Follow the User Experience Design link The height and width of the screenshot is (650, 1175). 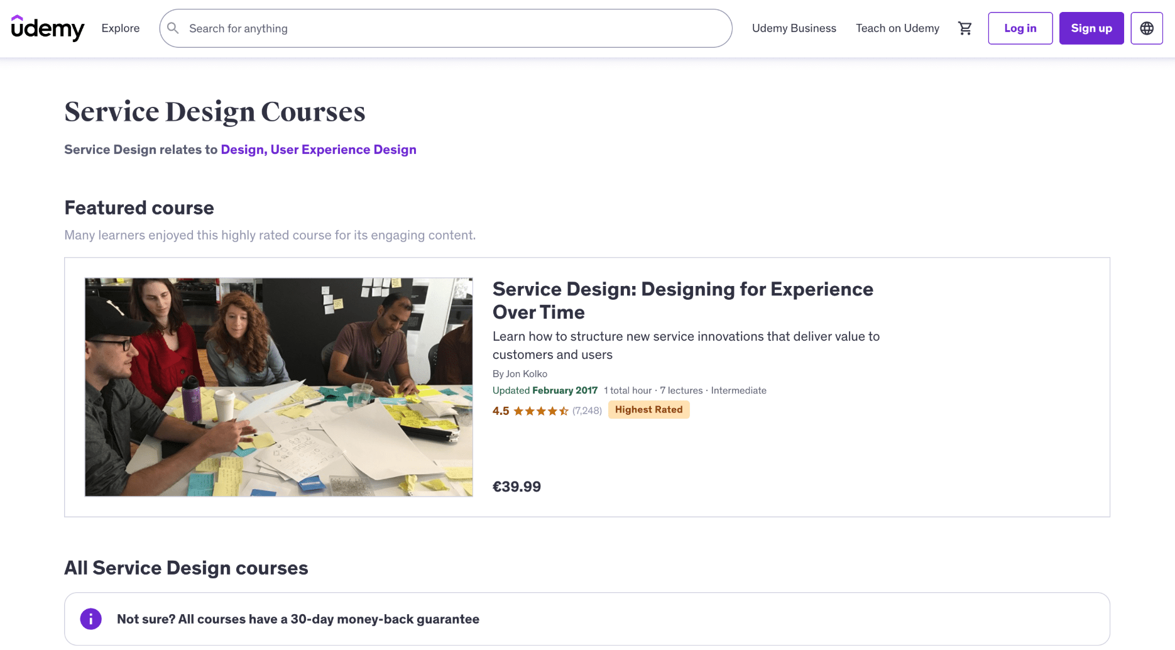[344, 150]
